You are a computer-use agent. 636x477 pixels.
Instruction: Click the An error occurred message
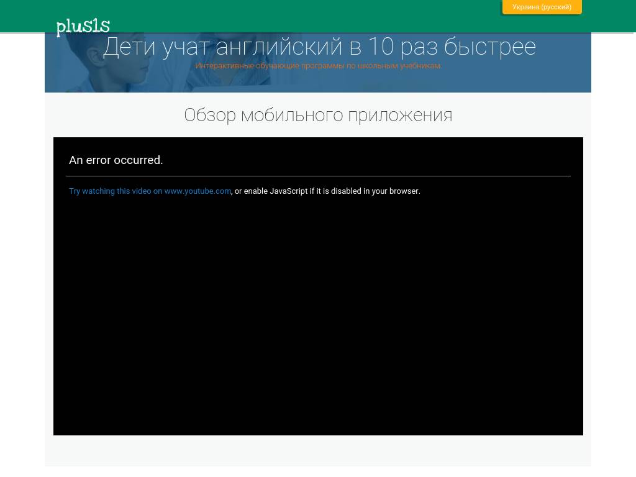(116, 160)
